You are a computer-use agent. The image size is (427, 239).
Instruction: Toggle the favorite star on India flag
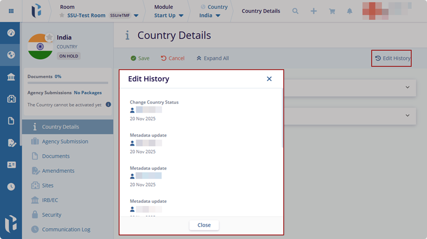pyautogui.click(x=49, y=37)
